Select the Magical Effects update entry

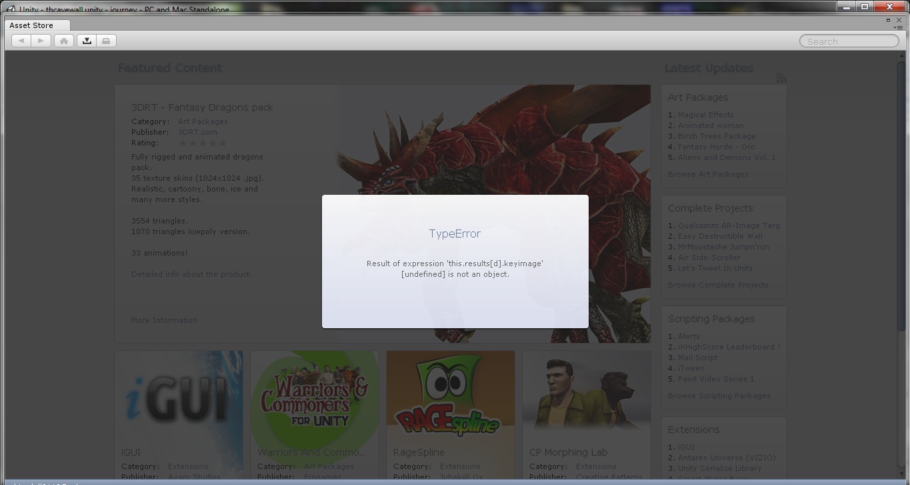tap(705, 115)
